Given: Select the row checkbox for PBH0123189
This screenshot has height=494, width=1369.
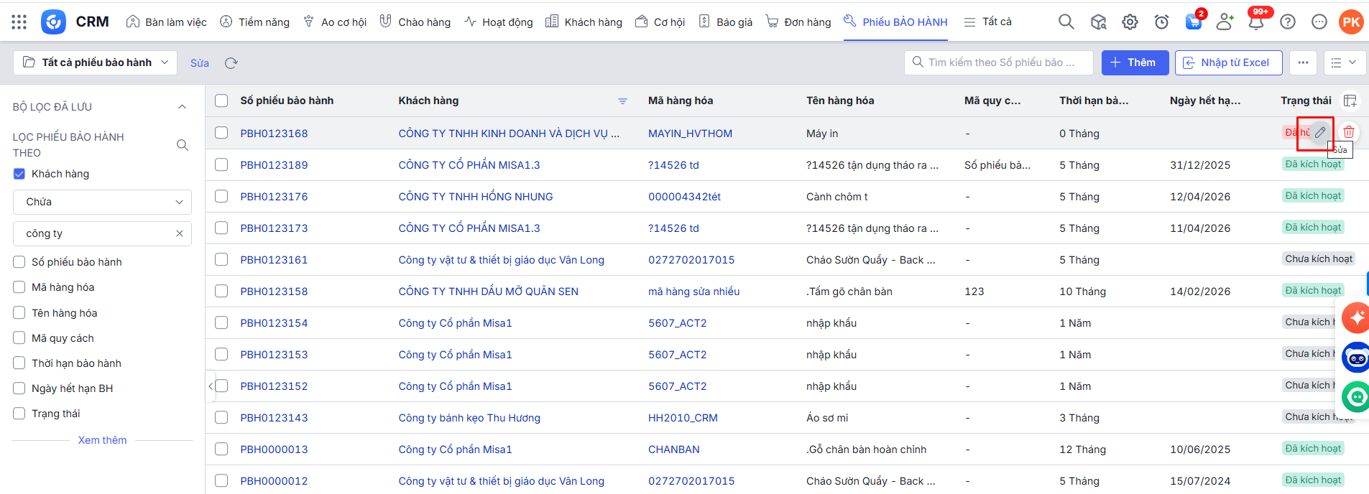Looking at the screenshot, I should pos(221,164).
